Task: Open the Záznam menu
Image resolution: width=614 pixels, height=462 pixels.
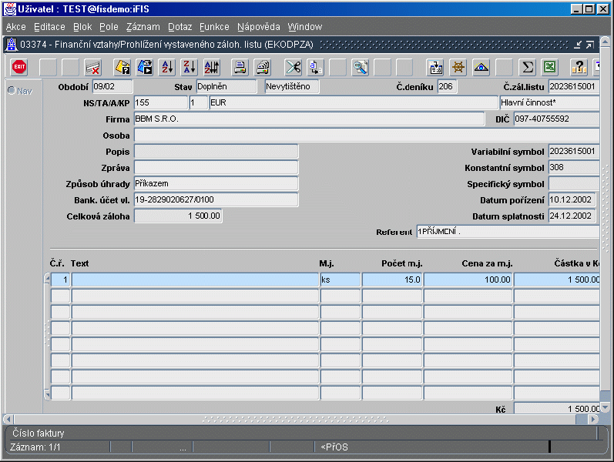Action: pos(143,27)
